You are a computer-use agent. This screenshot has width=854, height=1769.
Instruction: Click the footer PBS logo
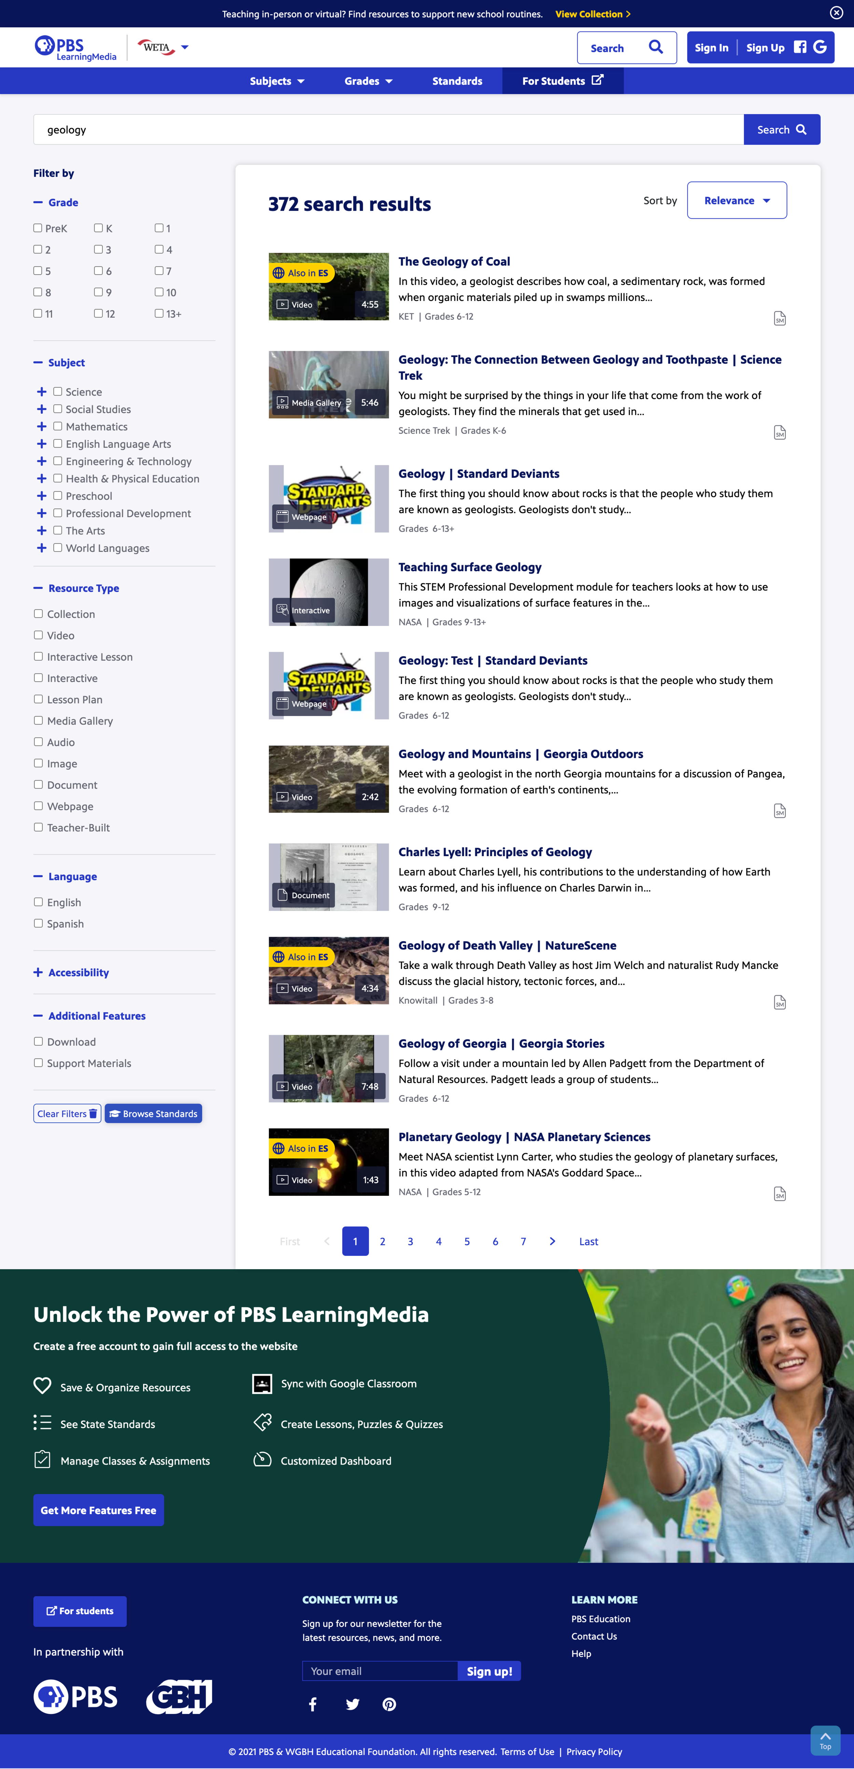coord(75,1697)
